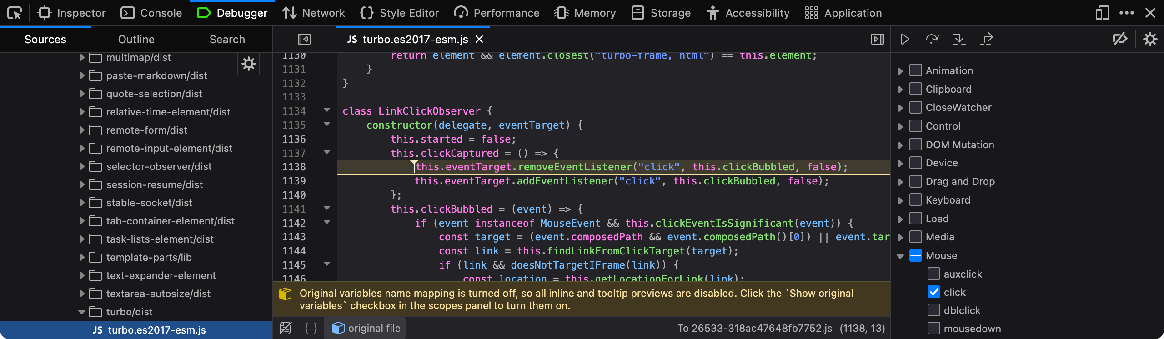Expand the Drag and Drop category
Image resolution: width=1164 pixels, height=339 pixels.
[x=900, y=182]
